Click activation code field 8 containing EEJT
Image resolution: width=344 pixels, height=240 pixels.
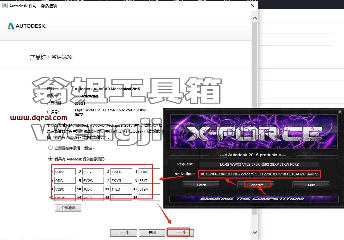149,180
